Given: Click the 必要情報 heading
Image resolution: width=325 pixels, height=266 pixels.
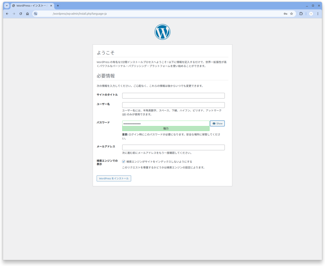Looking at the screenshot, I should point(106,76).
